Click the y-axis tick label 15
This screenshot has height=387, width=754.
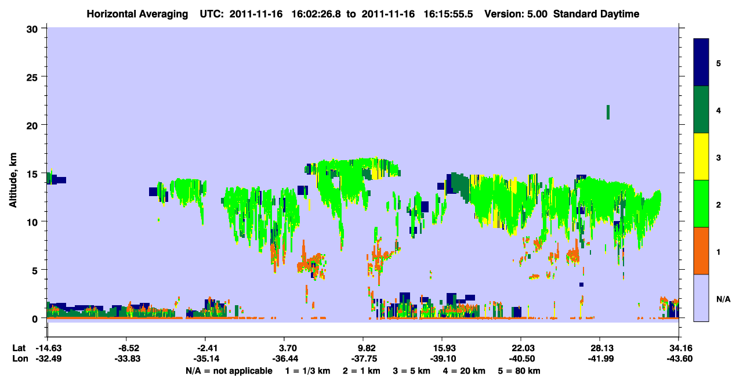pyautogui.click(x=33, y=173)
